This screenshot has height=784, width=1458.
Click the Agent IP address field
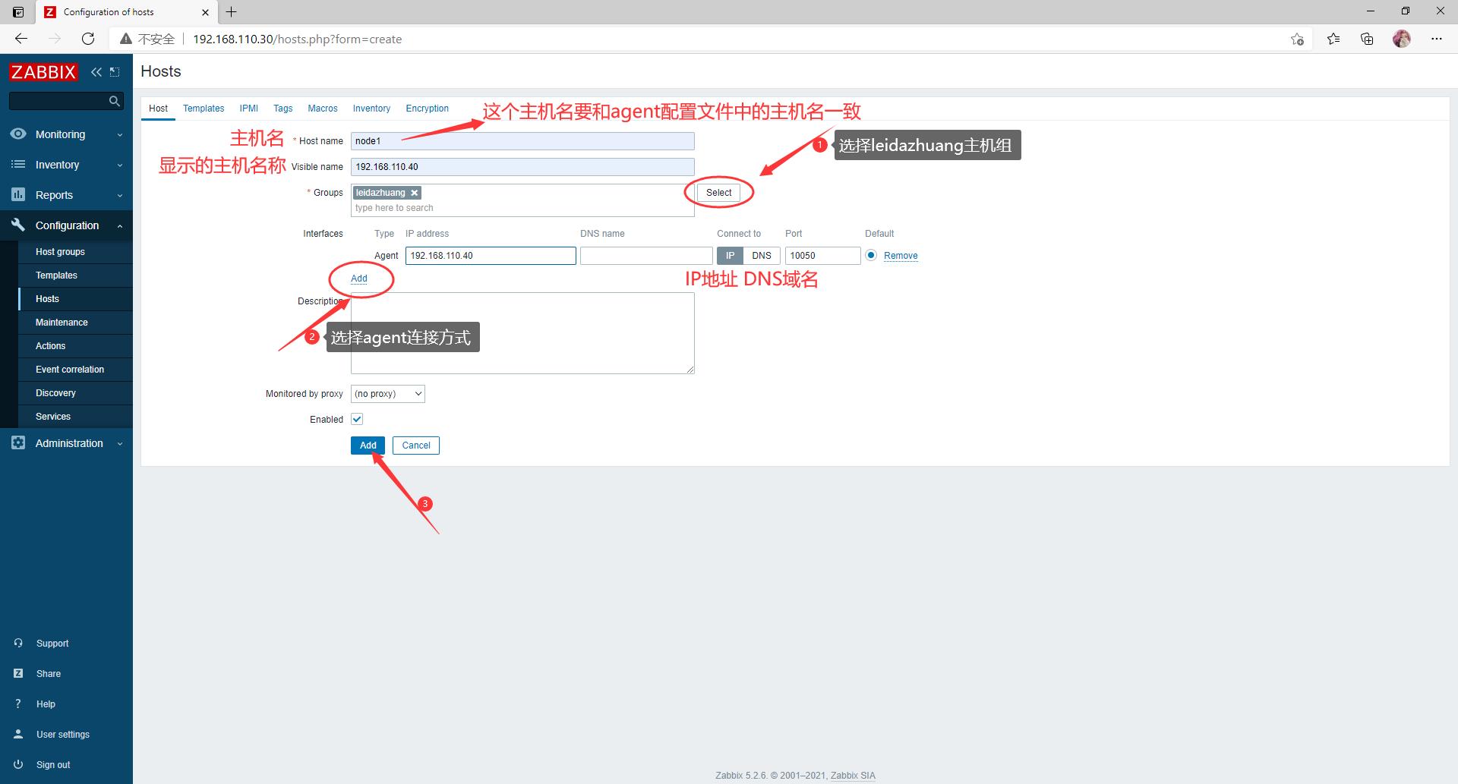click(x=491, y=256)
